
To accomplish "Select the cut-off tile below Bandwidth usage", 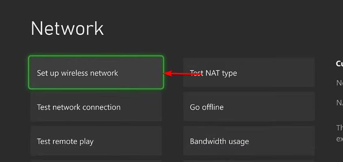I will click(249, 160).
